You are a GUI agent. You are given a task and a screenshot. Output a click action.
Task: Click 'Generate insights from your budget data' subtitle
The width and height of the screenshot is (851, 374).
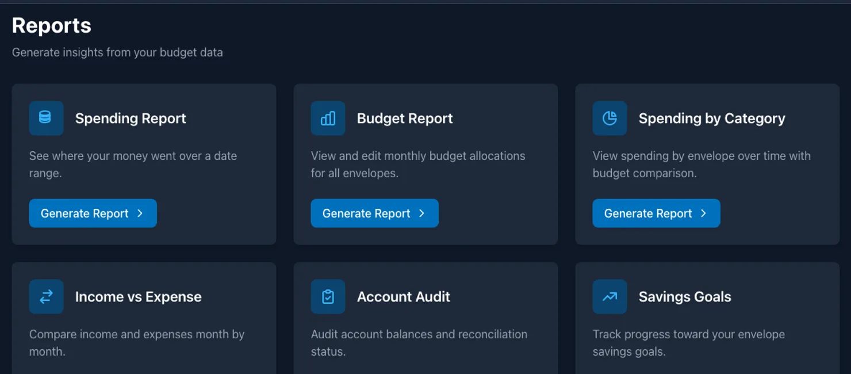117,52
